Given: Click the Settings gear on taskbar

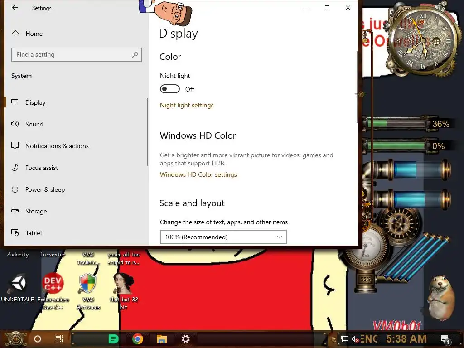Looking at the screenshot, I should (185, 339).
